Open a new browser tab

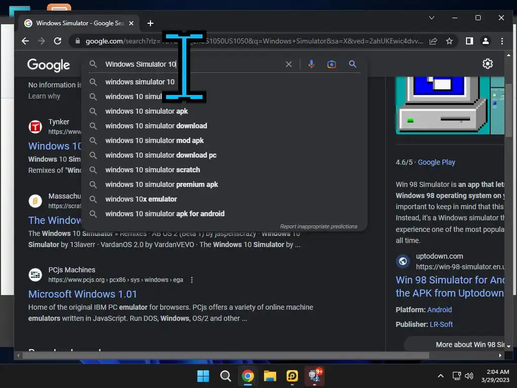pos(150,23)
